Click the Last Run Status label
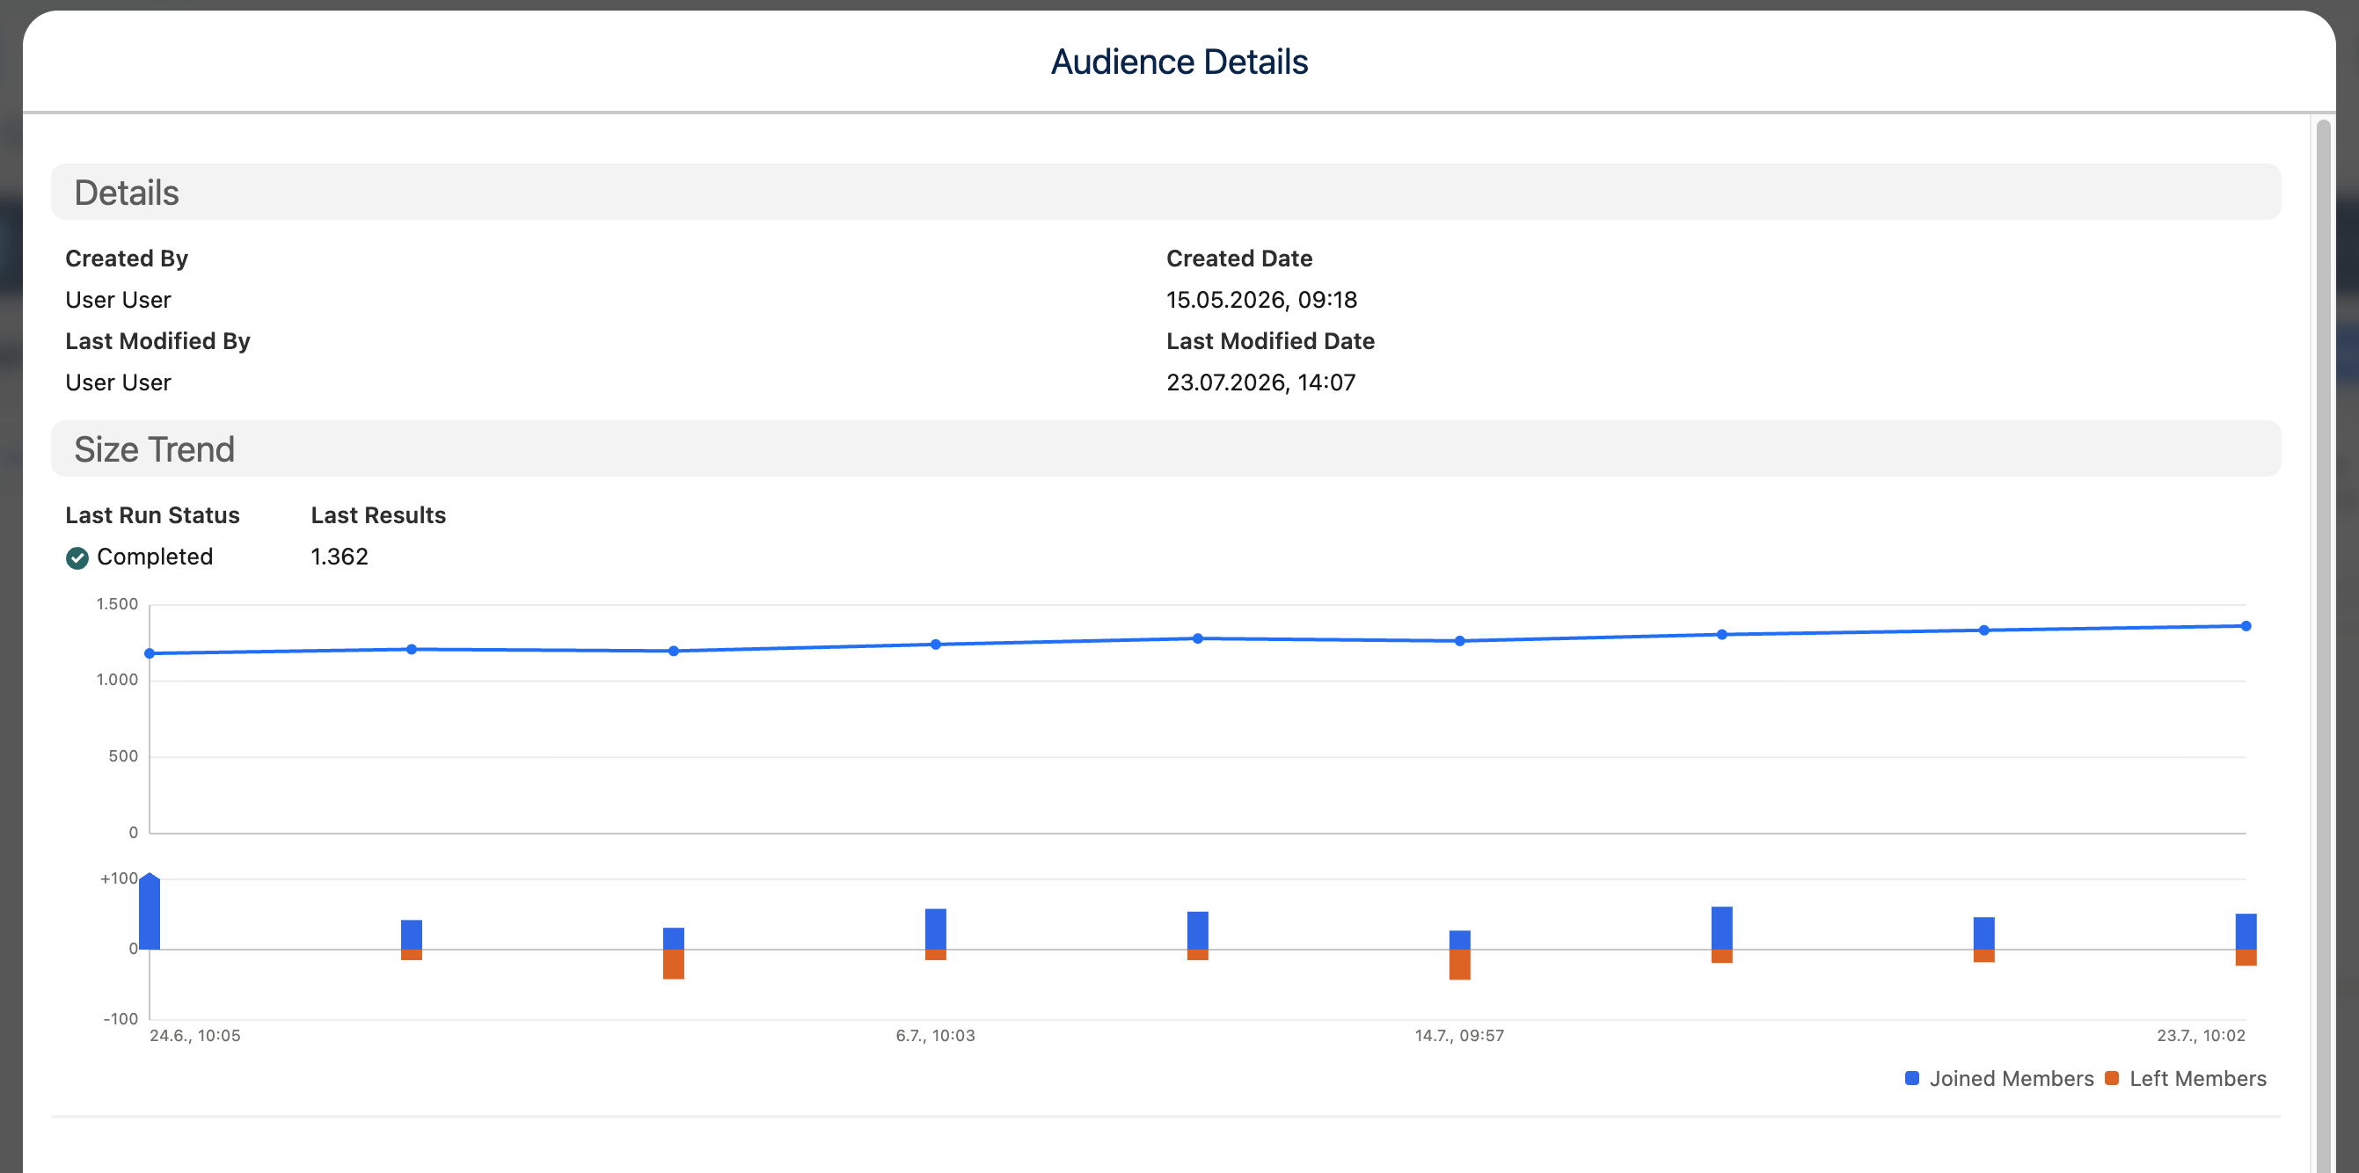 point(152,515)
